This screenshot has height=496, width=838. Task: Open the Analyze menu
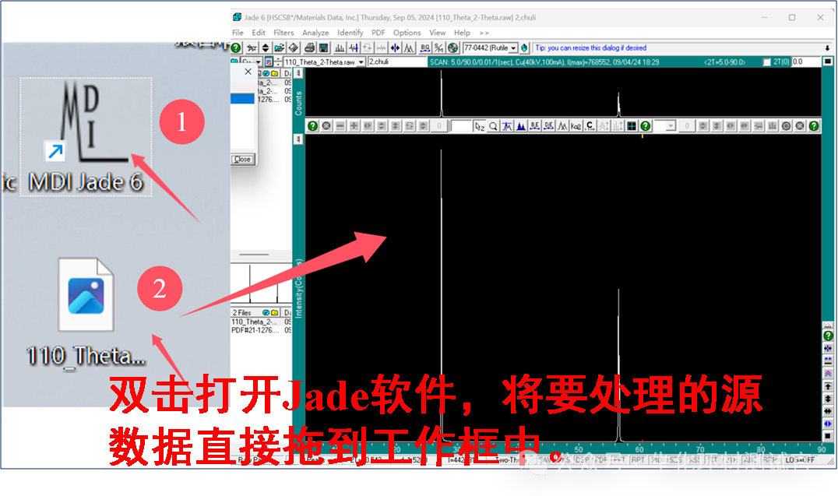315,33
